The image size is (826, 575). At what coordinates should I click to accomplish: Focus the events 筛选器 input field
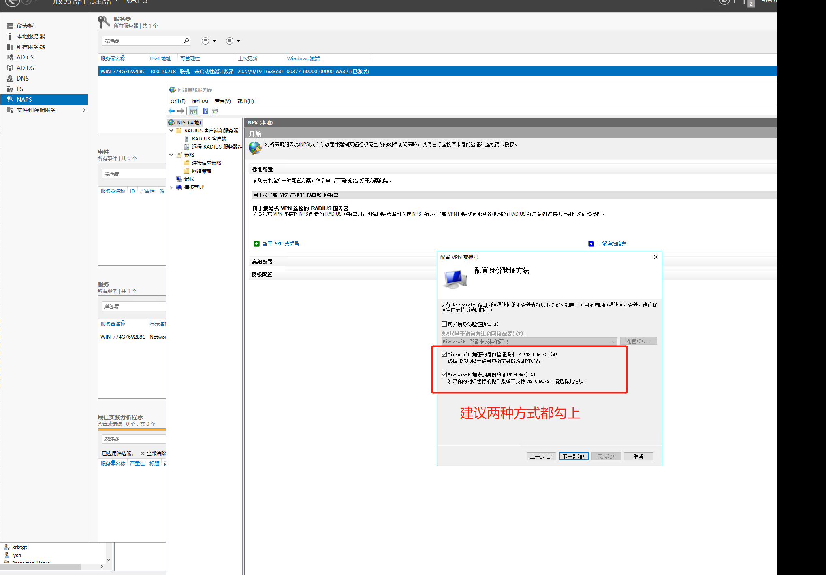click(x=134, y=174)
